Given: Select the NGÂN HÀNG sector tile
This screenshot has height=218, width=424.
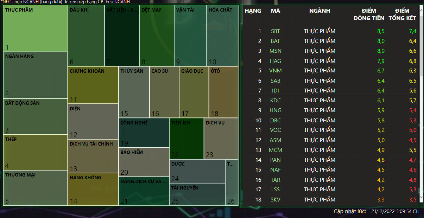Looking at the screenshot, I should pyautogui.click(x=36, y=75).
